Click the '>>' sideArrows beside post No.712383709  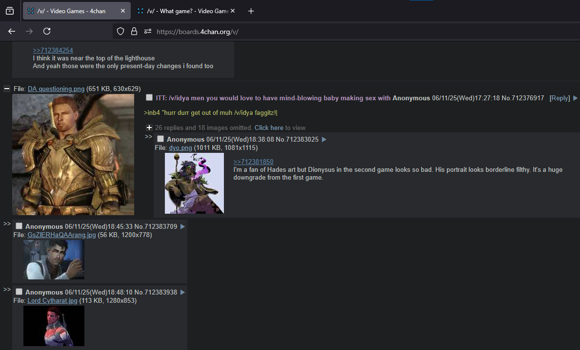coord(7,224)
